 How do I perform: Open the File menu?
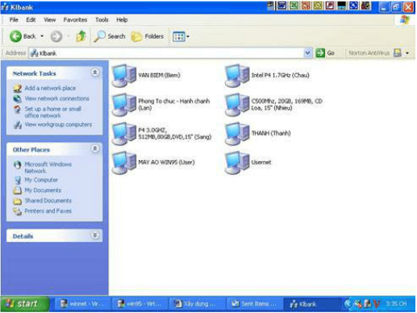14,19
